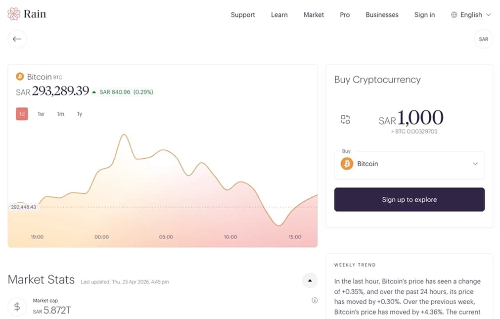
Task: Switch chart to 1w range
Action: pos(41,114)
